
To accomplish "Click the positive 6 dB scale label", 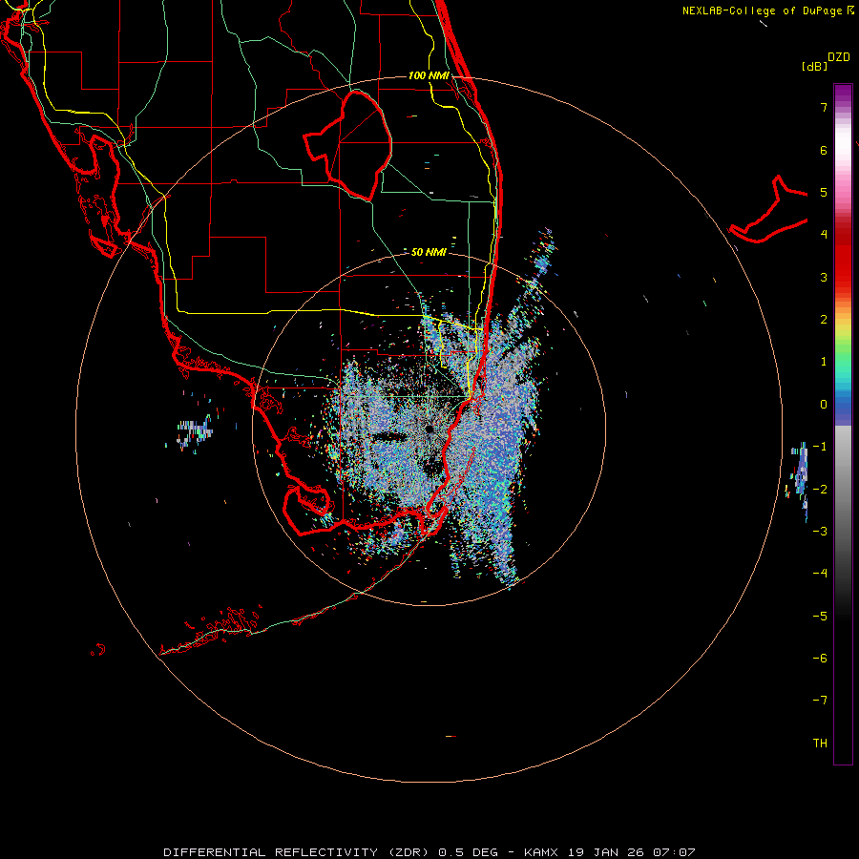I will click(x=824, y=150).
